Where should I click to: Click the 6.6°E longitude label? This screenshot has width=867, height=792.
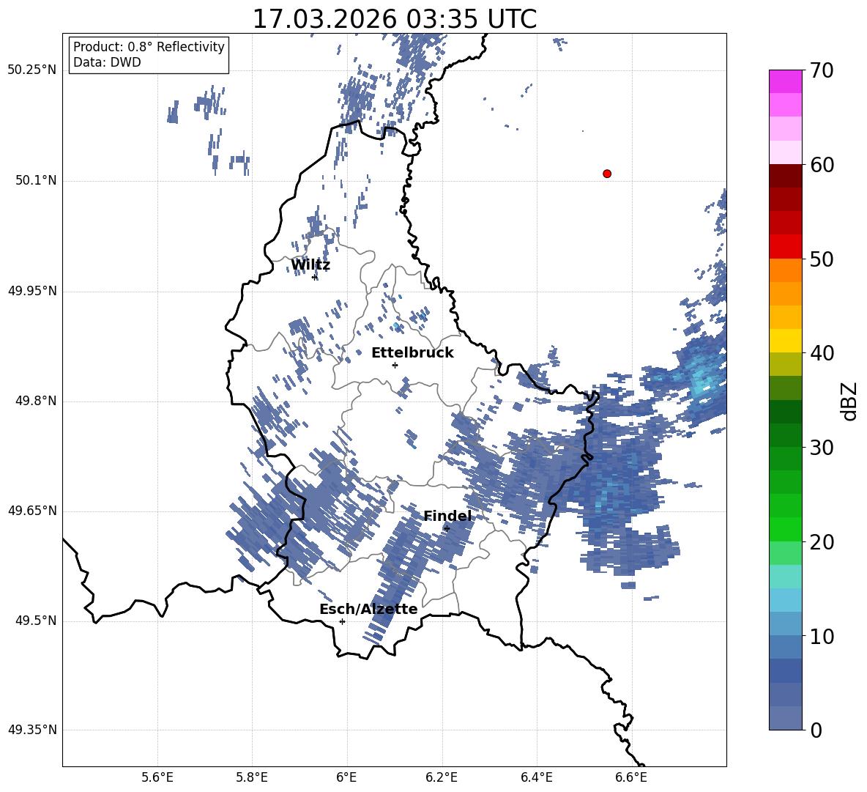pyautogui.click(x=631, y=777)
